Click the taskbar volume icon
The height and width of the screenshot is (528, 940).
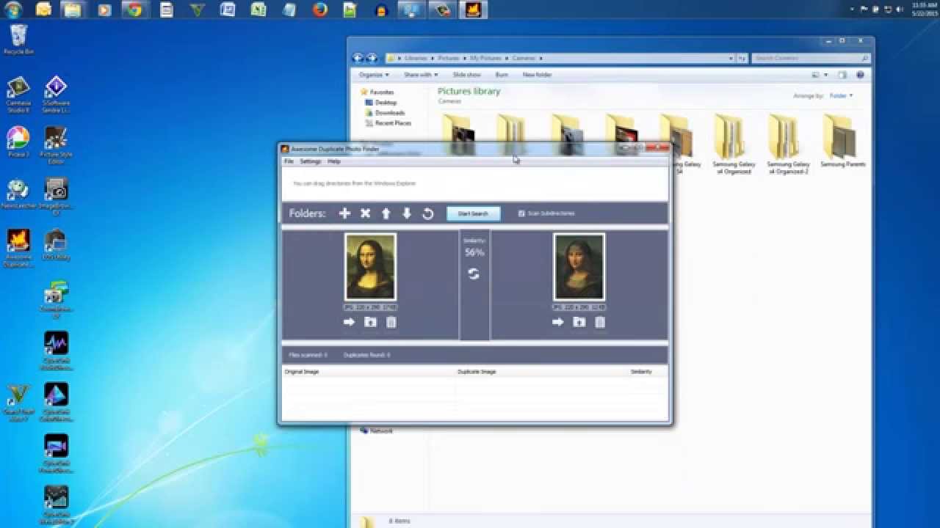900,9
